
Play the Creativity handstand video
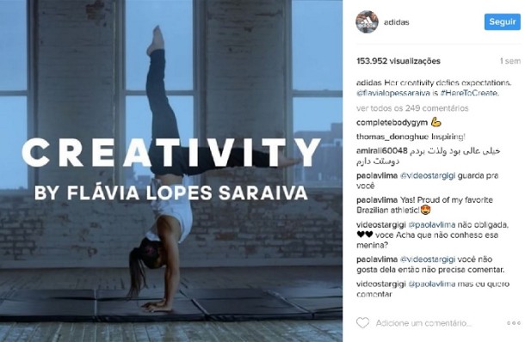pyautogui.click(x=171, y=171)
